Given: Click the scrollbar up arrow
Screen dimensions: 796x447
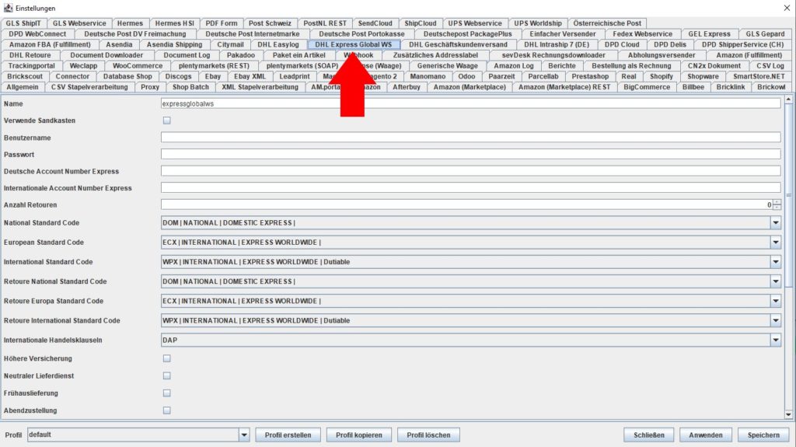Looking at the screenshot, I should pyautogui.click(x=788, y=100).
